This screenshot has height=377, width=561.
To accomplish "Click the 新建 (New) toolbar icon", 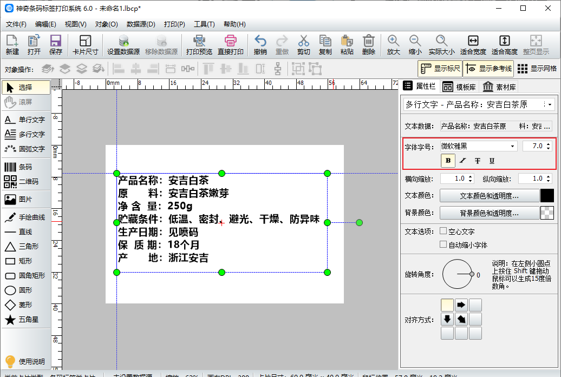I will (x=12, y=45).
